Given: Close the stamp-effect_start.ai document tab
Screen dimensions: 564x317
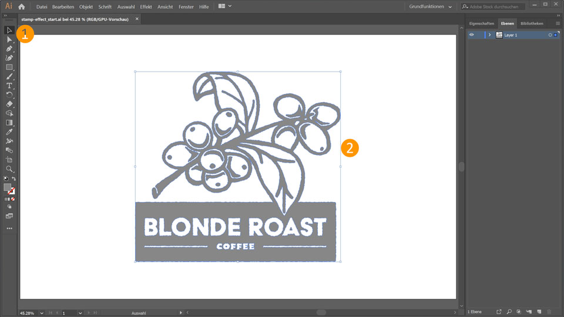Looking at the screenshot, I should 137,19.
